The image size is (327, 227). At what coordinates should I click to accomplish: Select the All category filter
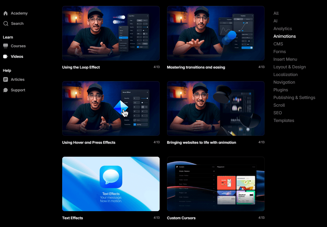(276, 13)
